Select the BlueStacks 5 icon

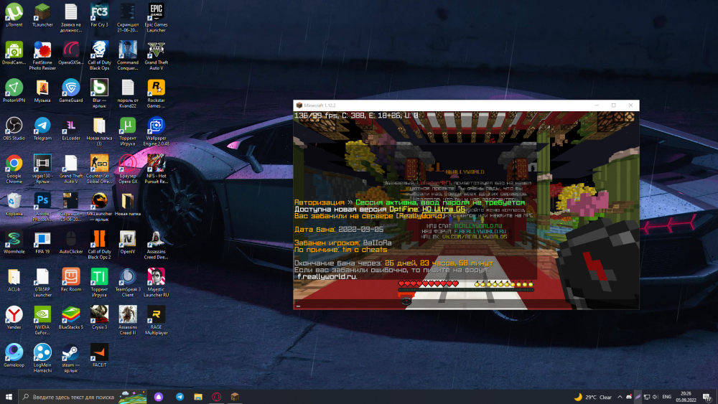coord(71,318)
